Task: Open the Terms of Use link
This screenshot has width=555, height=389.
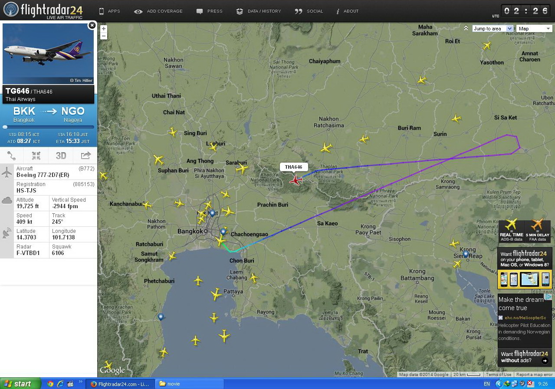Action: [x=498, y=375]
